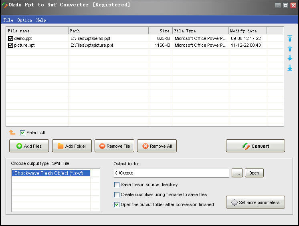
Task: Uncheck the picture.ppt file checkbox
Action: (10, 46)
